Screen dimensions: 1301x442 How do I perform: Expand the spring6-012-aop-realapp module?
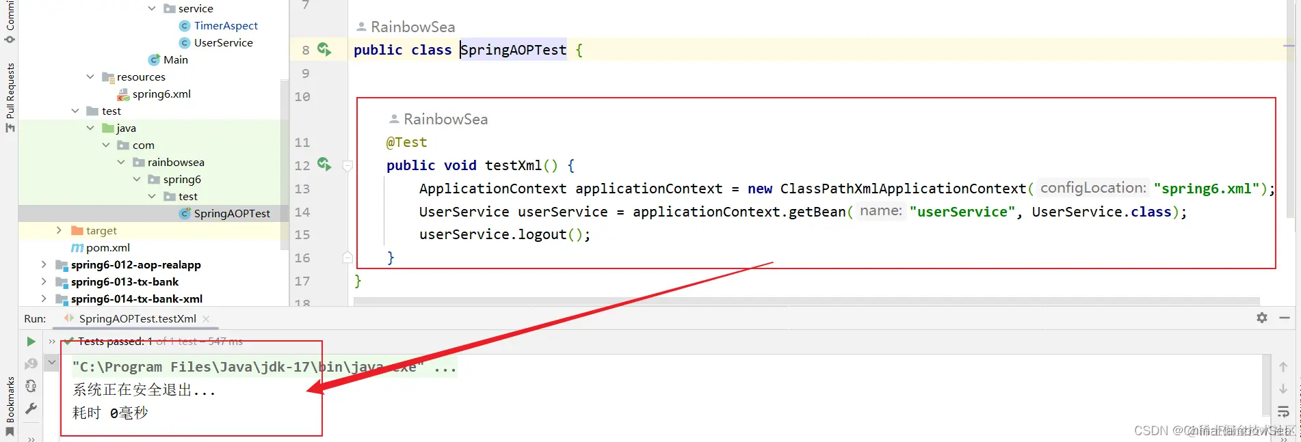[x=44, y=264]
